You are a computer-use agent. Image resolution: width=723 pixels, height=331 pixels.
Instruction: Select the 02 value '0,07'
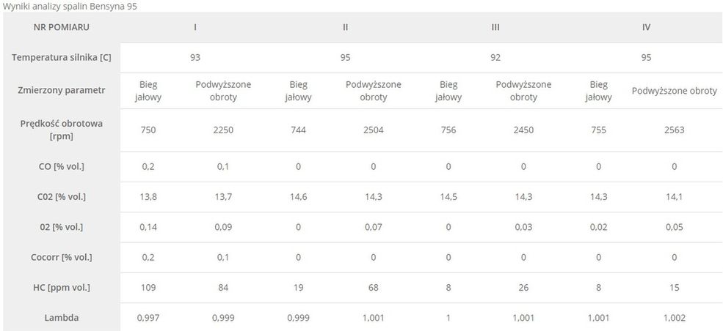pyautogui.click(x=373, y=227)
